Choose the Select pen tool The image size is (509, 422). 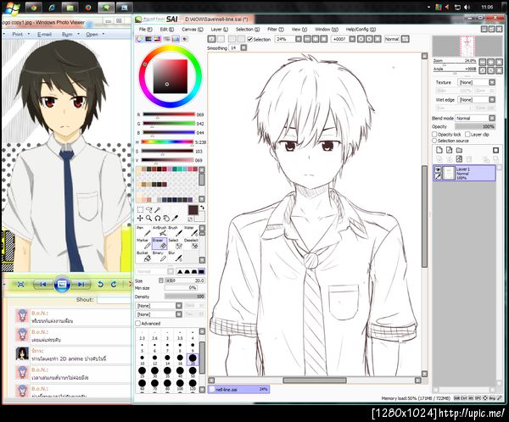point(176,244)
